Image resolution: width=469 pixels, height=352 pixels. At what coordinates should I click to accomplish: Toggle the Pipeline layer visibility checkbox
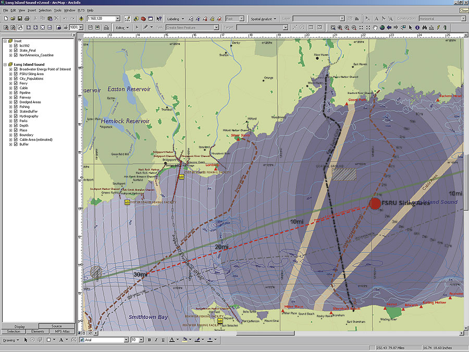(16, 93)
